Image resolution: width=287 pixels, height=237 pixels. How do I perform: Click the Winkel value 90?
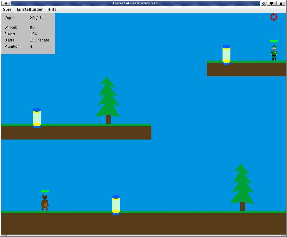click(x=32, y=27)
